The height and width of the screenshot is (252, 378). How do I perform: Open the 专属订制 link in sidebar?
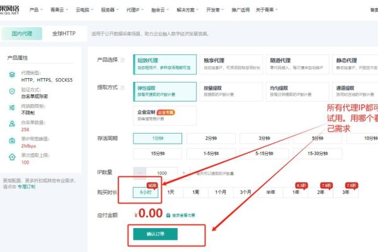[26, 186]
